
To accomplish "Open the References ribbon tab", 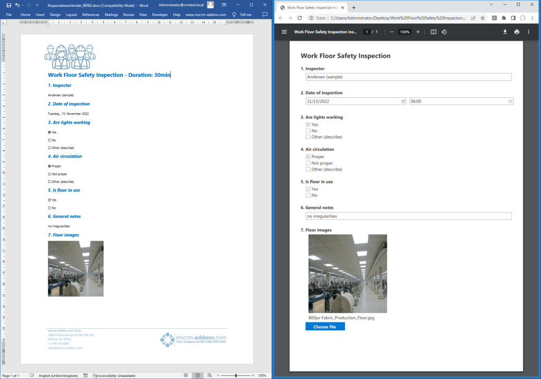I will [x=91, y=14].
